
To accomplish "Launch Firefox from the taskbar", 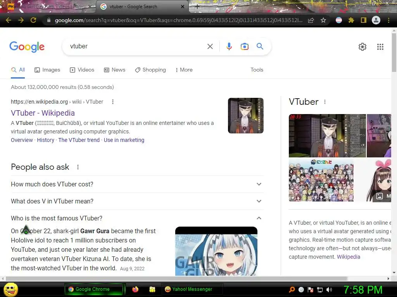I will point(135,289).
